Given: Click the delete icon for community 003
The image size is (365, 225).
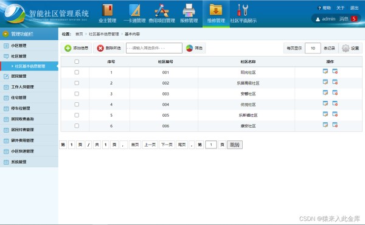Looking at the screenshot, I should coord(335,92).
